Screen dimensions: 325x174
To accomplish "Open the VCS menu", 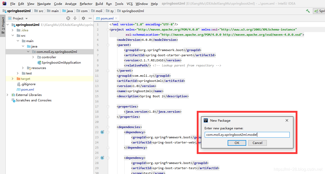I will pos(130,4).
